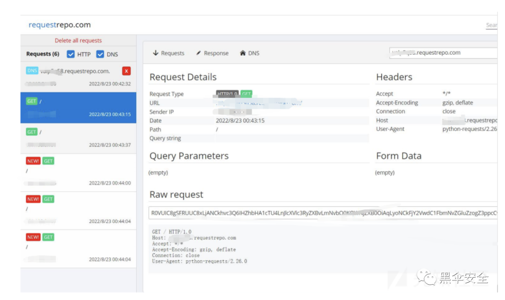Click GET / HTTP/1.0 raw text line
Screen dimensions: 505x300
(x=172, y=231)
